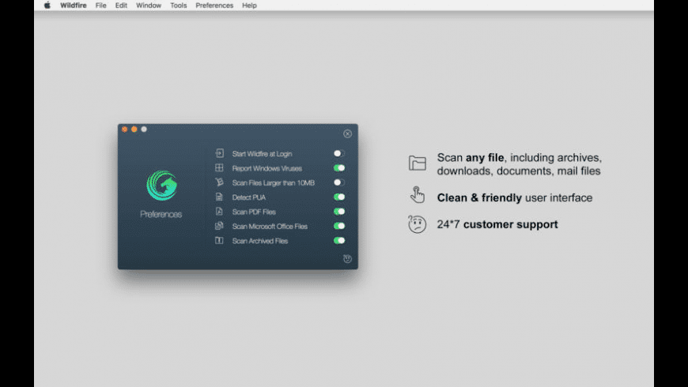The height and width of the screenshot is (387, 688).
Task: Disable Scan Microsoft Office Files switch
Action: click(x=338, y=226)
